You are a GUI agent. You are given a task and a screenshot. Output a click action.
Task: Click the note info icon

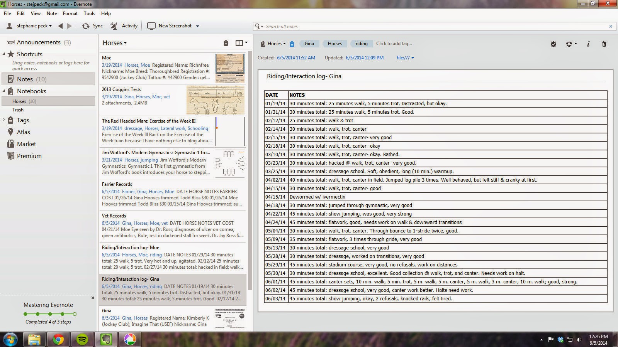tap(588, 44)
